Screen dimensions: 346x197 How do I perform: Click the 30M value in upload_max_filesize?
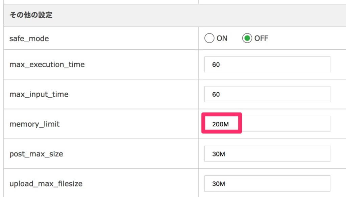(219, 184)
